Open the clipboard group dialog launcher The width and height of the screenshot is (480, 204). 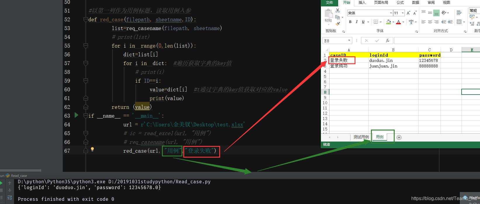pos(343,32)
